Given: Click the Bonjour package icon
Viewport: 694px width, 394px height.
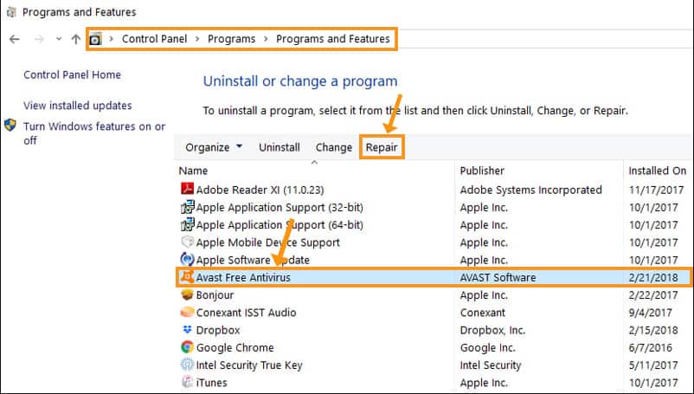Looking at the screenshot, I should click(x=187, y=294).
